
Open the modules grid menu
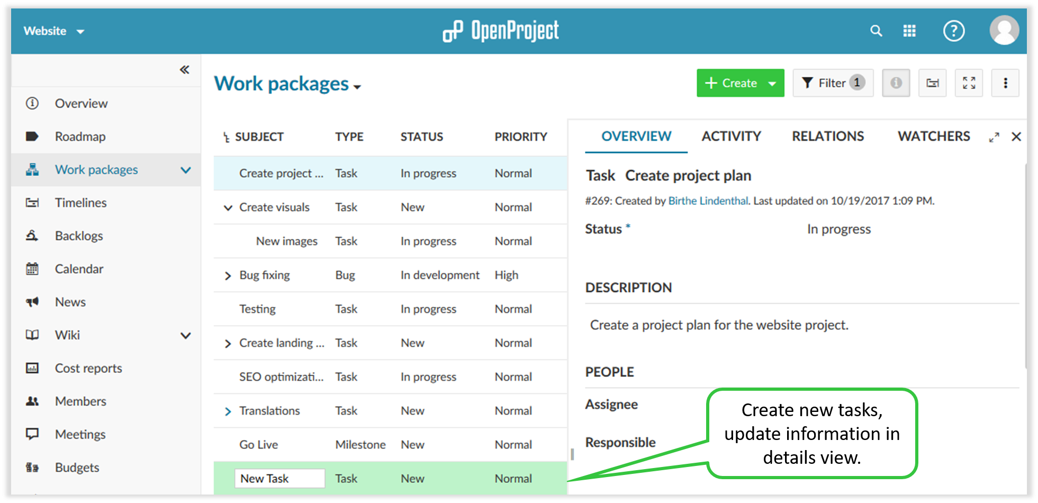point(910,31)
